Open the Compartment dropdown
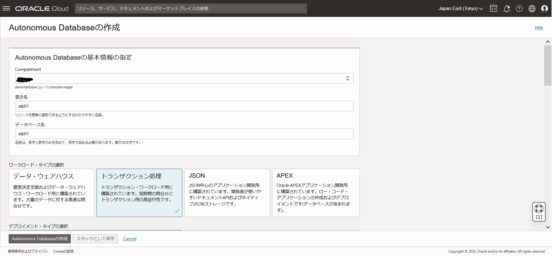This screenshot has height=256, width=553. tap(184, 79)
